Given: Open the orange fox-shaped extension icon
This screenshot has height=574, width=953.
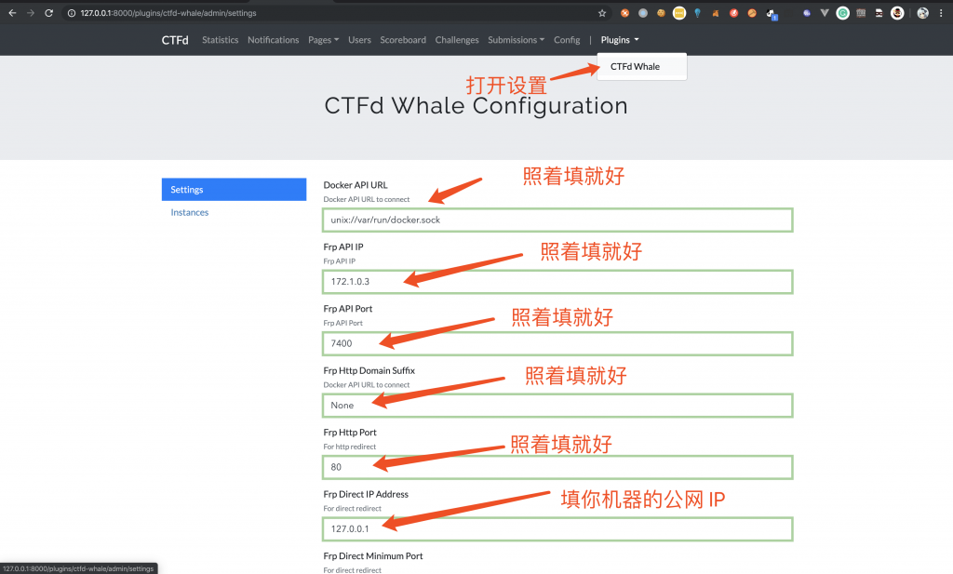Looking at the screenshot, I should (x=716, y=13).
